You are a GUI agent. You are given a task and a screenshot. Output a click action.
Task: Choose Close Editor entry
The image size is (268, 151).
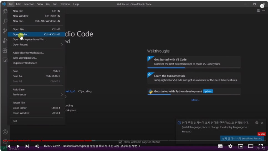(36, 108)
